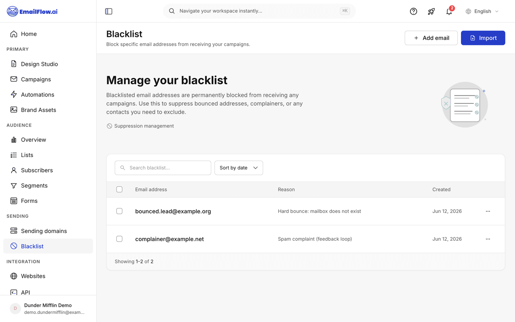The width and height of the screenshot is (515, 322).
Task: Open Campaigns from sidebar
Action: pos(48,79)
